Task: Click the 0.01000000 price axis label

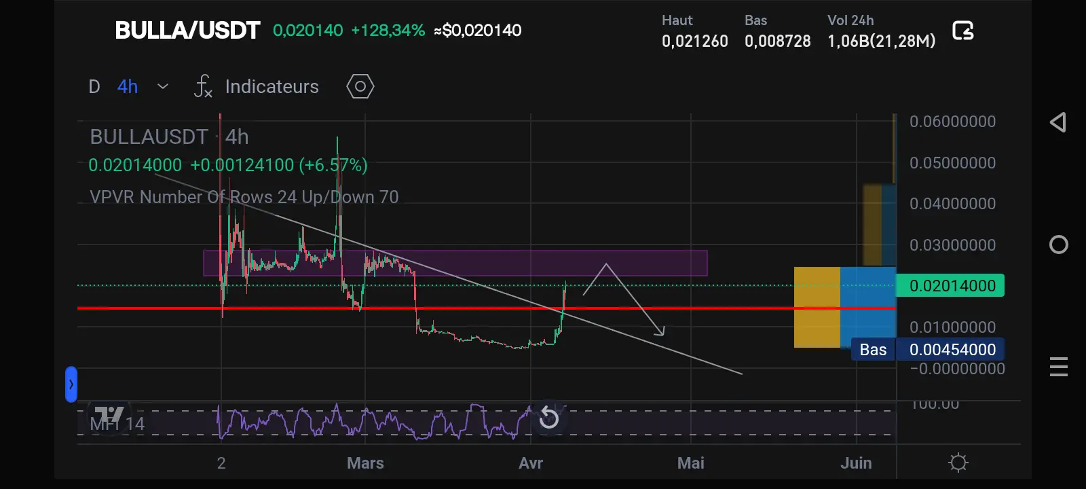Action: pos(953,327)
